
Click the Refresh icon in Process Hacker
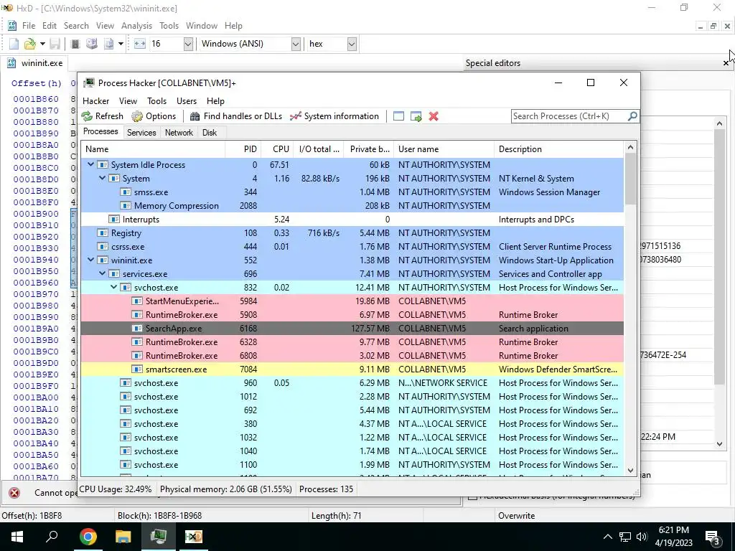[87, 116]
